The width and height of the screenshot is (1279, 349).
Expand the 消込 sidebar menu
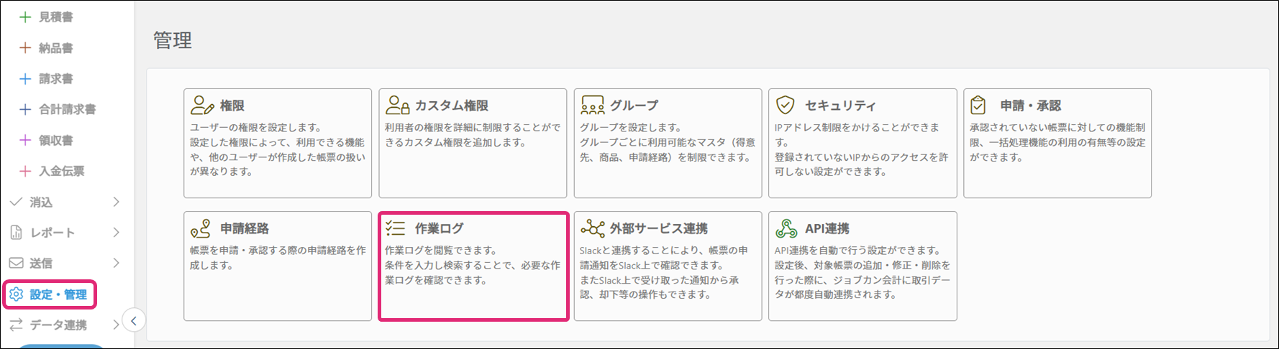coord(116,202)
